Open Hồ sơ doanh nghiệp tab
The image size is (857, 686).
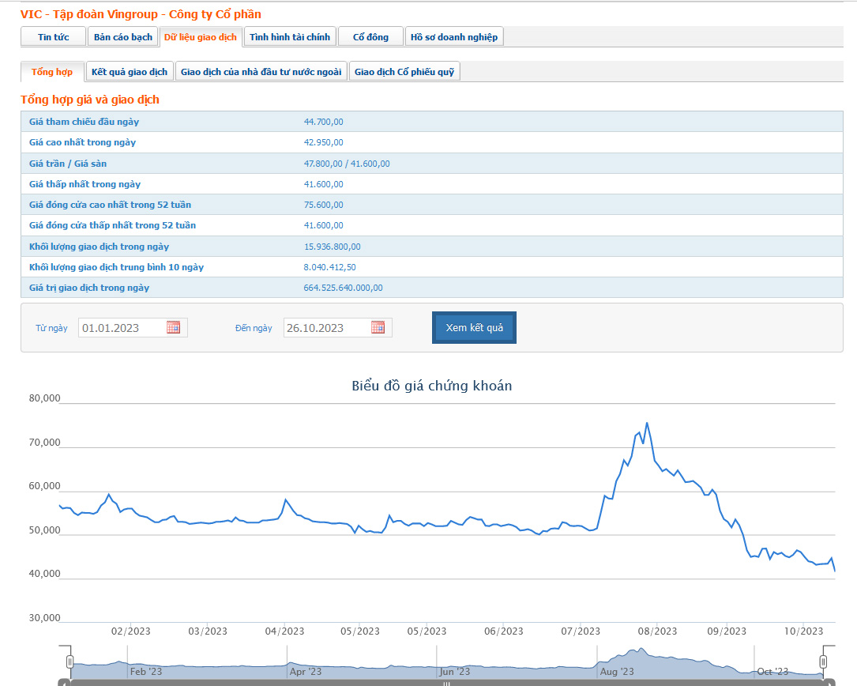click(x=453, y=36)
